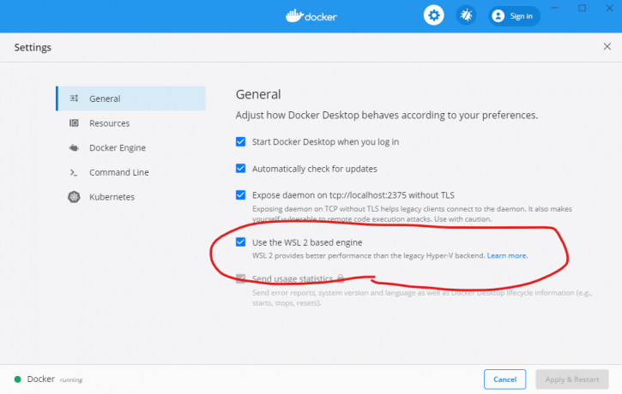
Task: Click the Send usage statistics checkbox
Action: (240, 278)
